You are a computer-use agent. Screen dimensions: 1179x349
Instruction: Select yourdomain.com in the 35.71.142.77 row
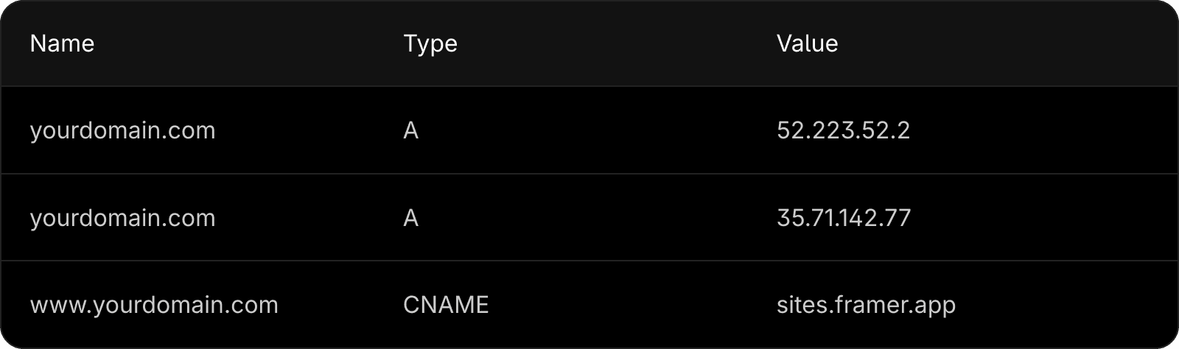(122, 218)
